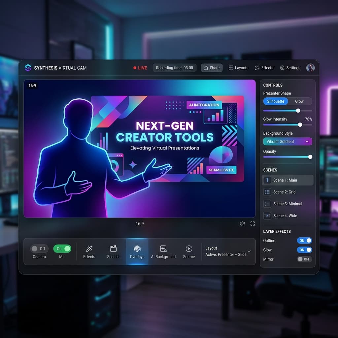
Task: Select the AI Background tool
Action: pyautogui.click(x=163, y=249)
